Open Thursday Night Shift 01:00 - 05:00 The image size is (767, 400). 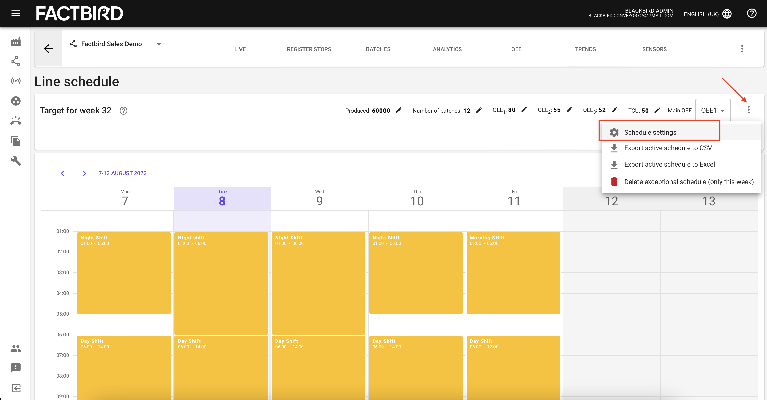416,273
